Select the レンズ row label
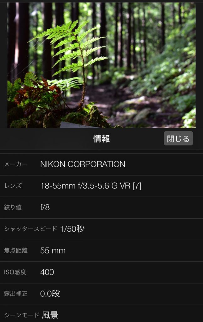Viewport: 203px width, 322px height. 13,186
